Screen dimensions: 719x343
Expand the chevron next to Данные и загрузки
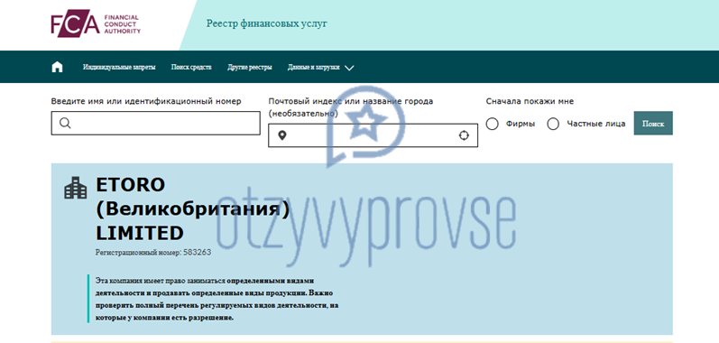(349, 68)
